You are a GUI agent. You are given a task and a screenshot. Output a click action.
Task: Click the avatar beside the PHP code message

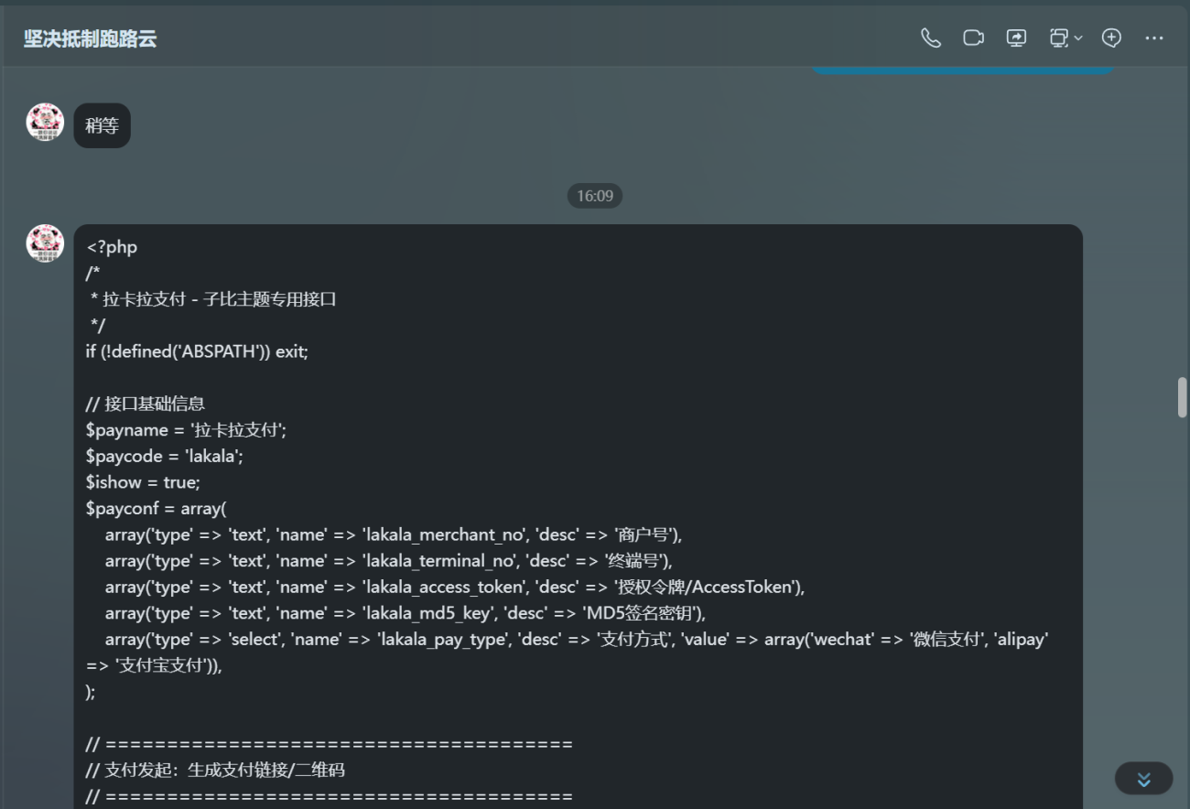coord(45,243)
